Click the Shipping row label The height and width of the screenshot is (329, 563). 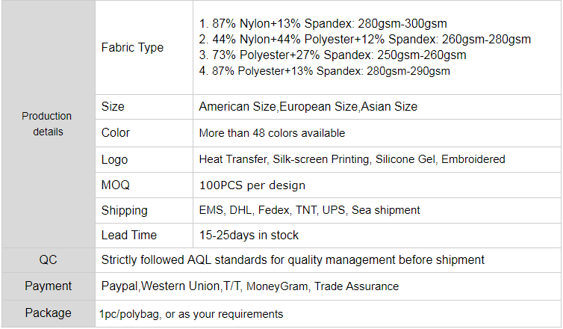tap(124, 210)
